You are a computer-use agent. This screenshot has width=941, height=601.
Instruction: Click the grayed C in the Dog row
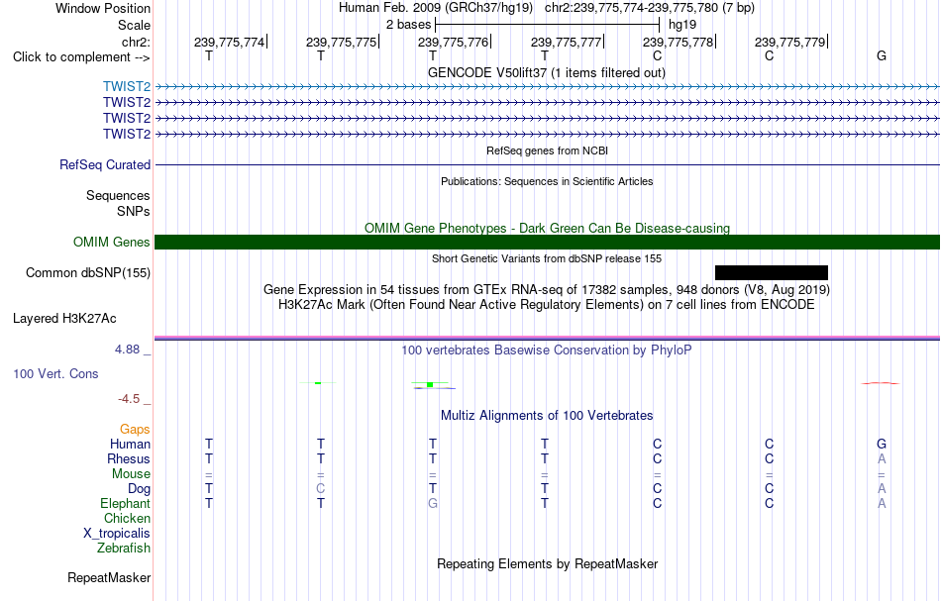(321, 489)
